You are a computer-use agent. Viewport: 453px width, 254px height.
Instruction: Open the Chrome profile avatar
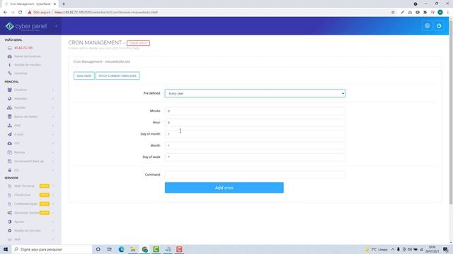pos(440,13)
